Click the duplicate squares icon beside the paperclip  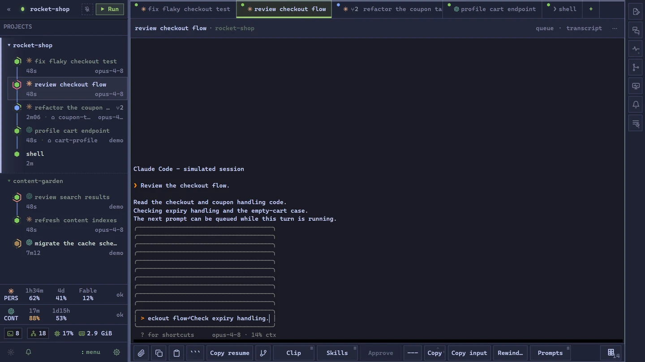tap(159, 353)
